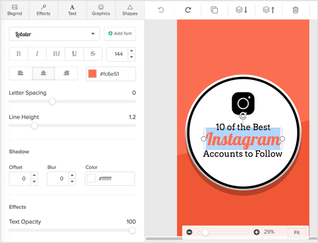The width and height of the screenshot is (318, 243).
Task: Increase font size with up arrow
Action: click(x=131, y=51)
